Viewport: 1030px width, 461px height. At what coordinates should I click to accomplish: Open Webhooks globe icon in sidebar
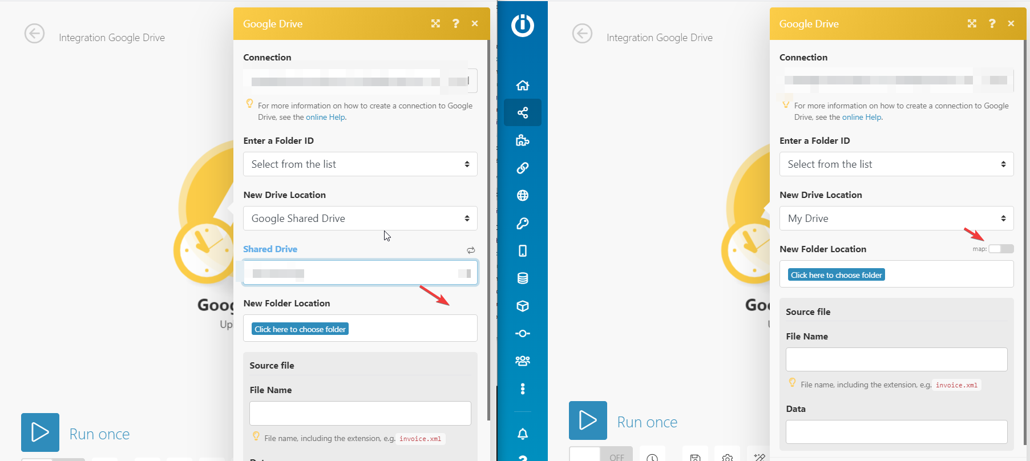[523, 196]
